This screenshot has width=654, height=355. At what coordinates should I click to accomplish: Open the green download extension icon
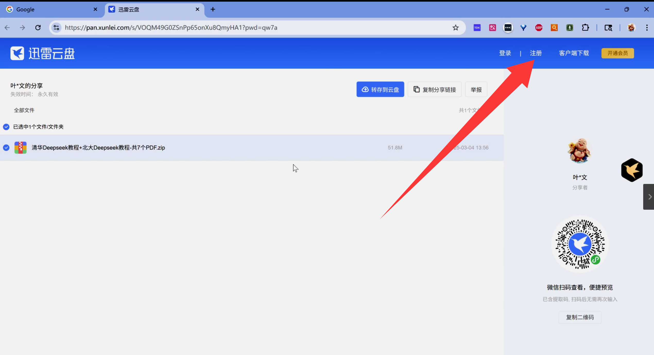pos(570,28)
